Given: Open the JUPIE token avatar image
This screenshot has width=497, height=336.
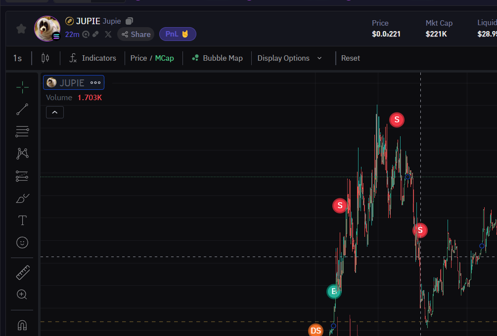Looking at the screenshot, I should click(47, 29).
